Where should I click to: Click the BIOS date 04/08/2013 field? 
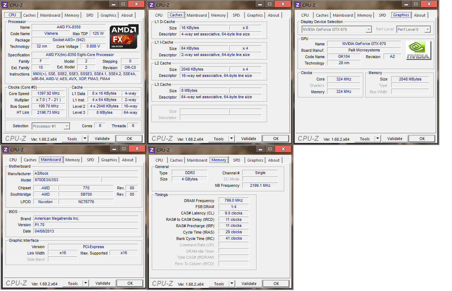[86, 231]
